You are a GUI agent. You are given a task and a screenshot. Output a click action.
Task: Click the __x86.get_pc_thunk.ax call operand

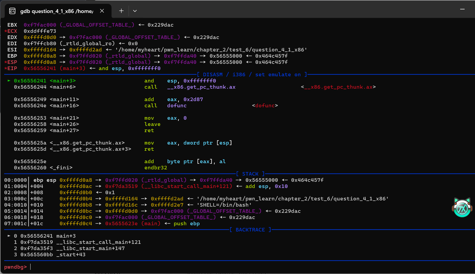pos(201,87)
